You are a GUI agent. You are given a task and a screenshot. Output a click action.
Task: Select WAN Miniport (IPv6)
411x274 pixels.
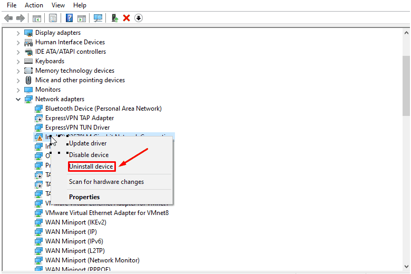[x=74, y=241]
